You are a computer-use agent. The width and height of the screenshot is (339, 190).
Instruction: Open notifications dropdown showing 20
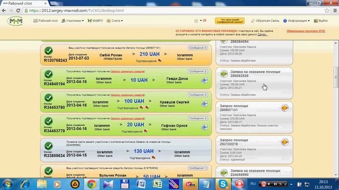(200, 21)
